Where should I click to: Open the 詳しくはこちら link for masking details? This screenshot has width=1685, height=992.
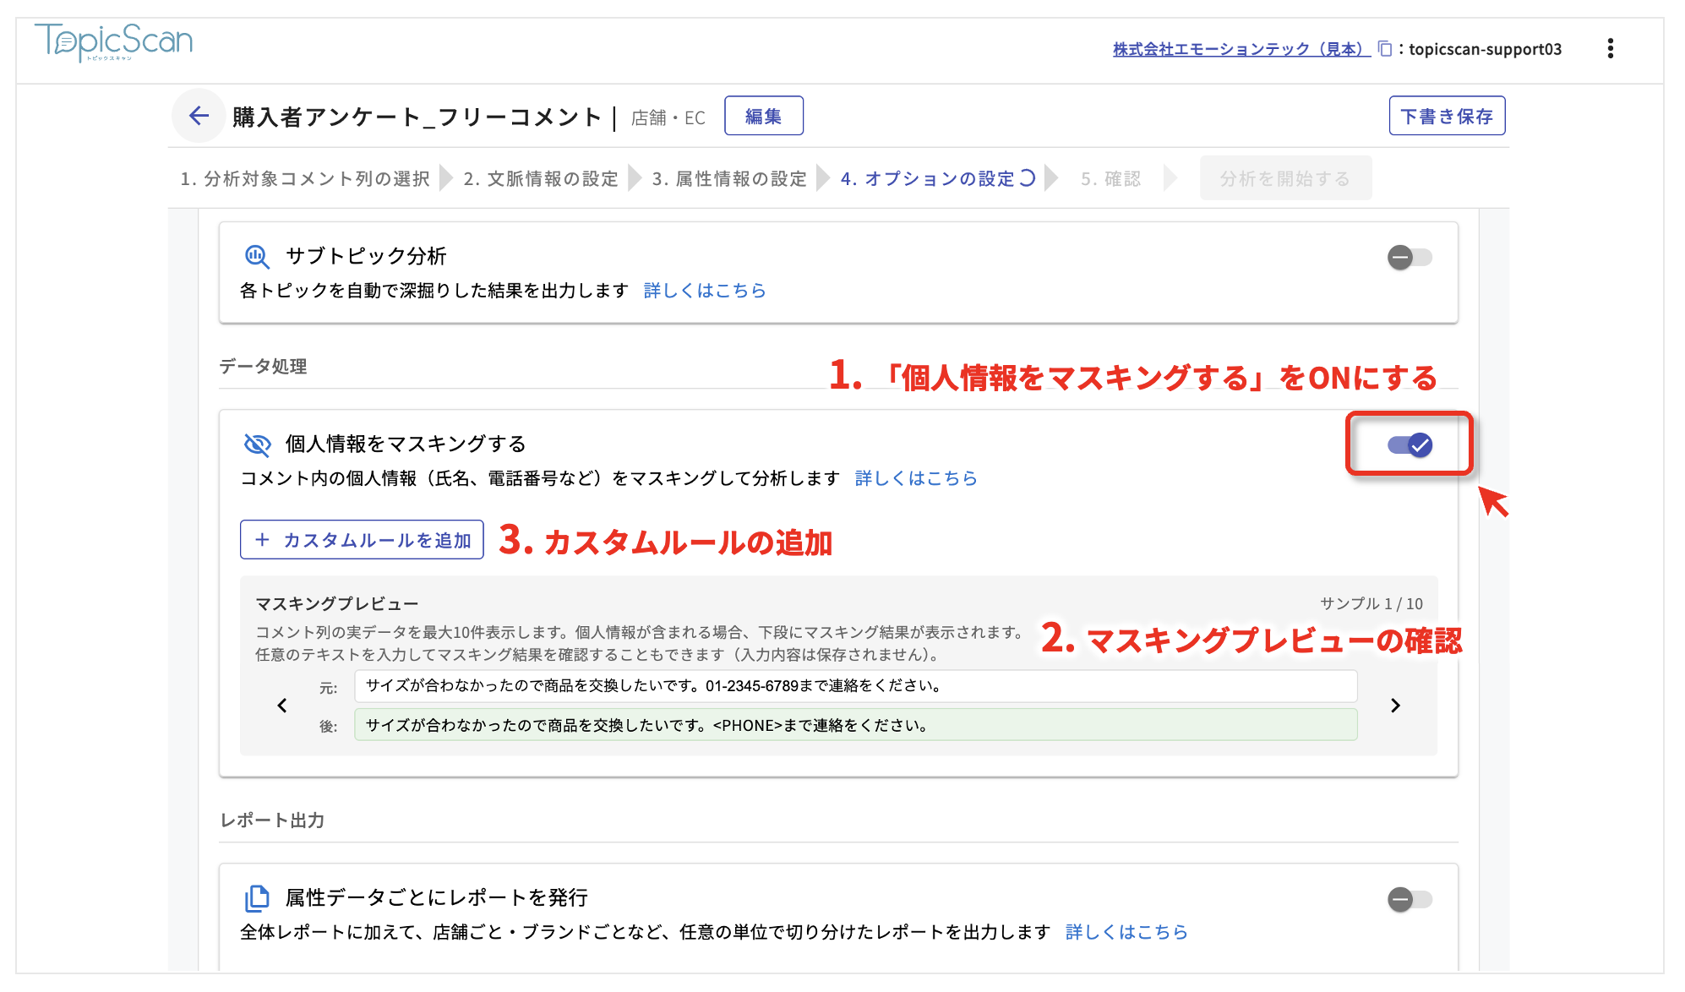click(x=915, y=477)
